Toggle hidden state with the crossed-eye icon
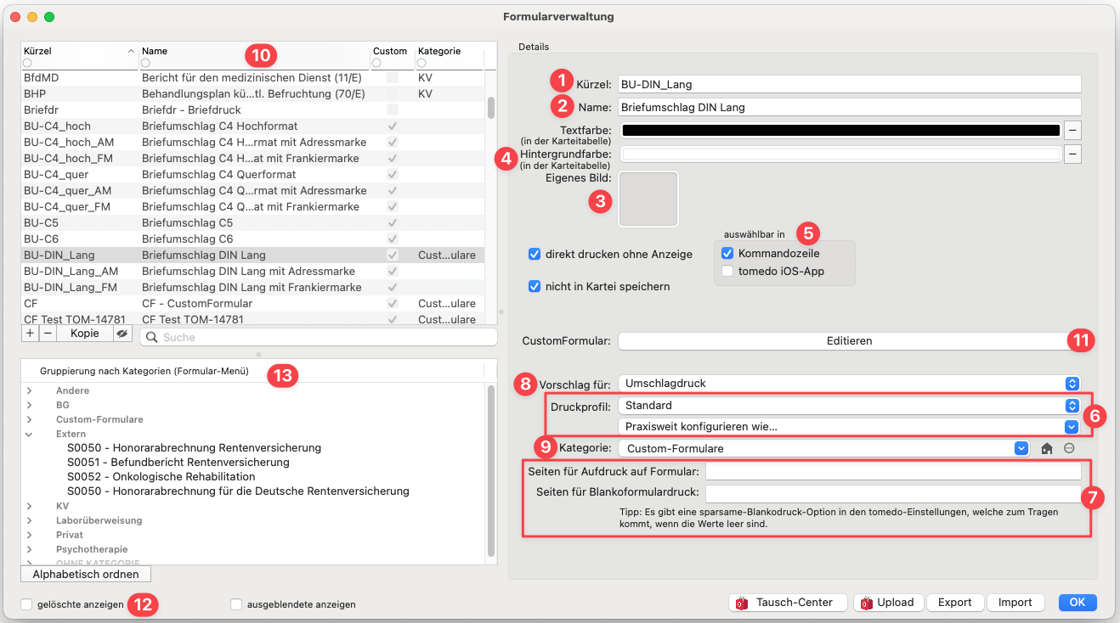 pyautogui.click(x=122, y=334)
